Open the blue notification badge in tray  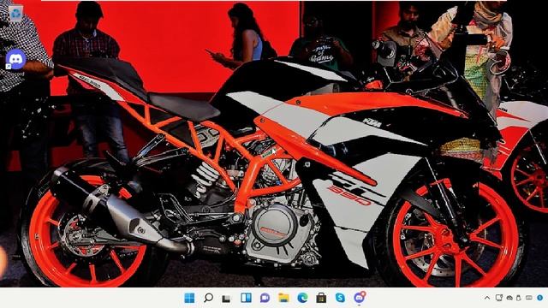[540, 298]
